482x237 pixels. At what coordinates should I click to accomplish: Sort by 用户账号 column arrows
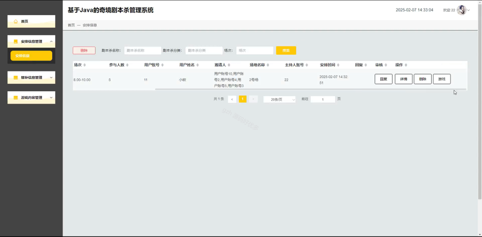coord(162,65)
